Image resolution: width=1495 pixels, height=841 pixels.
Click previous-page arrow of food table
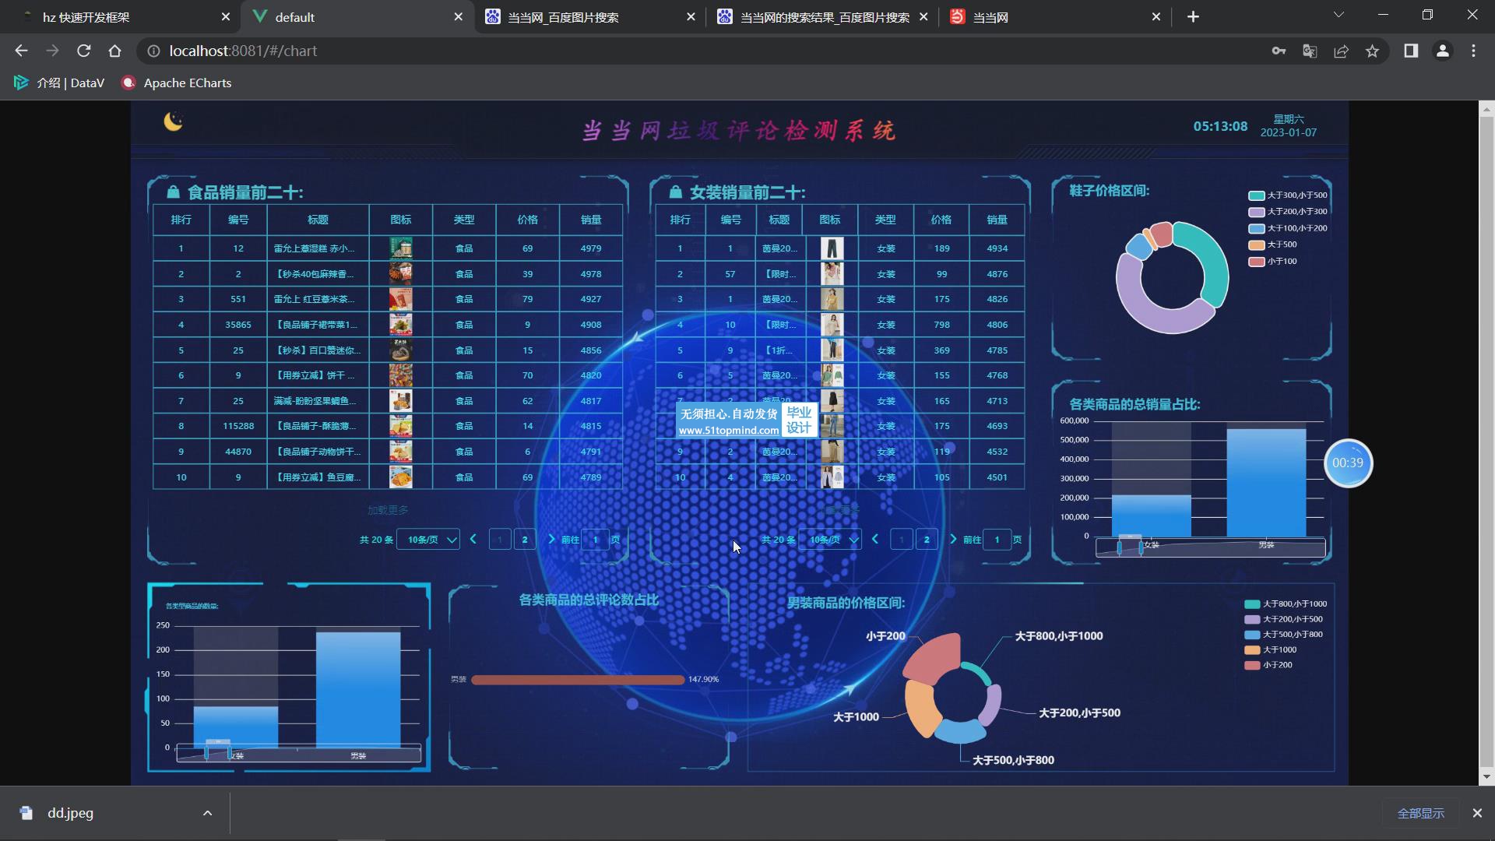click(473, 539)
